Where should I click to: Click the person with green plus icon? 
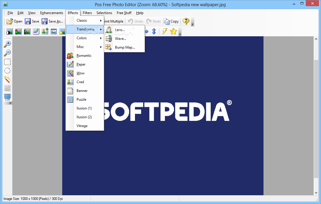[45, 31]
